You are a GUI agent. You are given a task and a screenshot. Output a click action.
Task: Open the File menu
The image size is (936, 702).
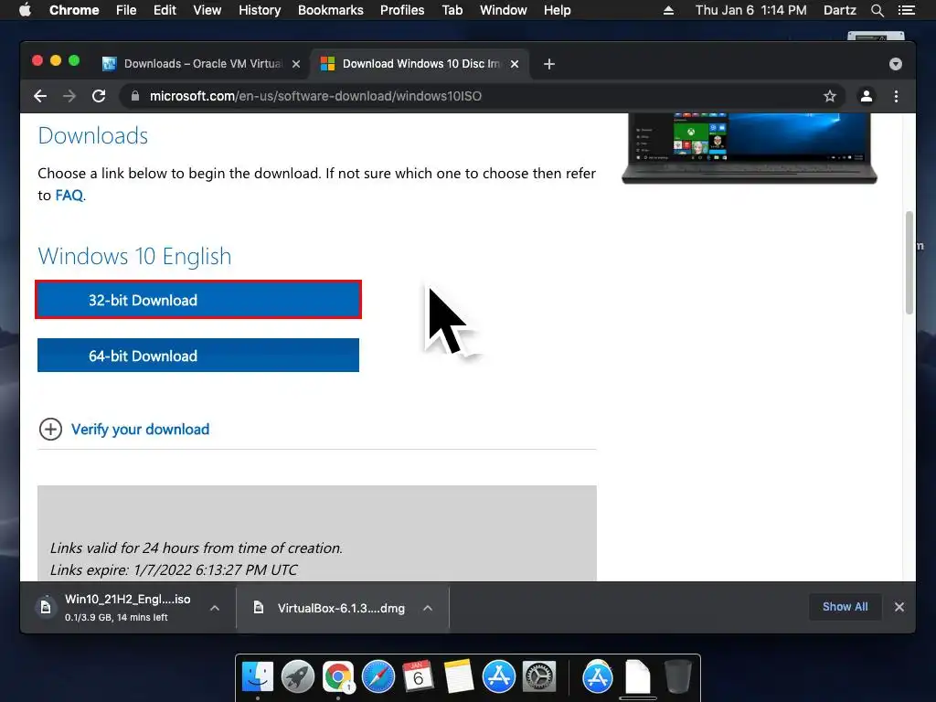[126, 10]
